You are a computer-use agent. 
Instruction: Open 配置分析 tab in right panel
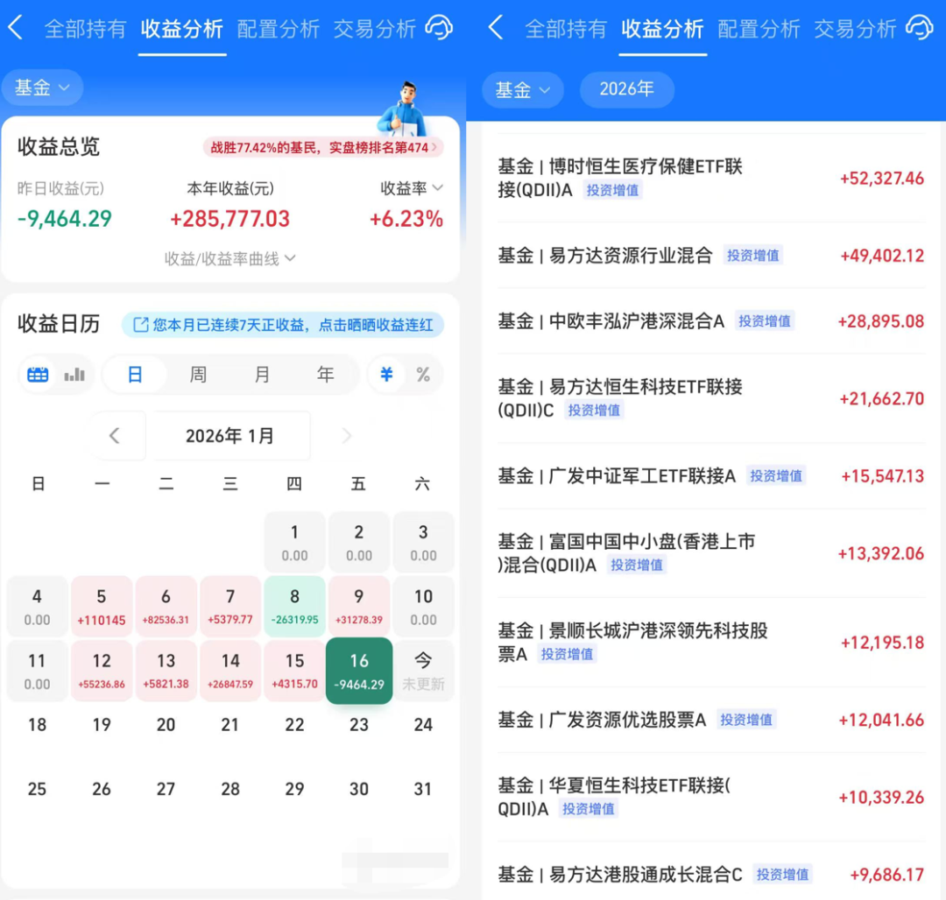(x=759, y=28)
